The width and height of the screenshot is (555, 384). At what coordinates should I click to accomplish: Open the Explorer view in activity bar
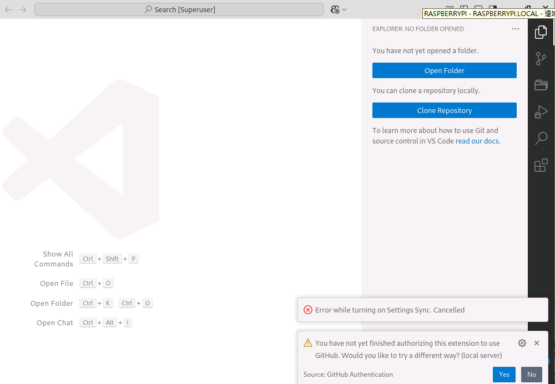pos(541,33)
